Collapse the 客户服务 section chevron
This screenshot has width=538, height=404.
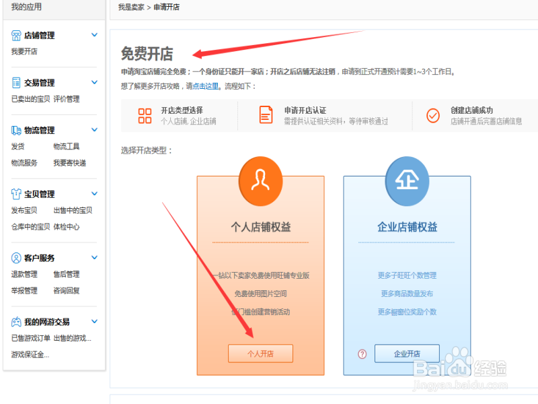94,258
